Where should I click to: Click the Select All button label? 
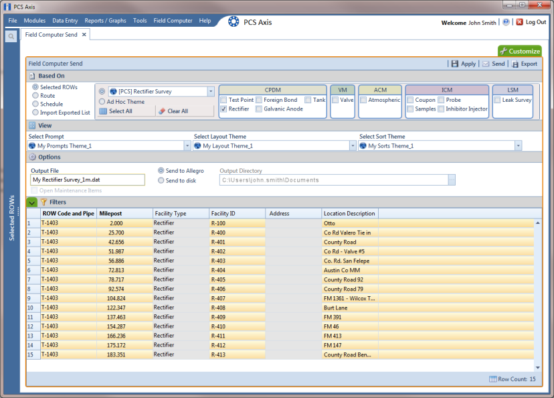tap(120, 111)
